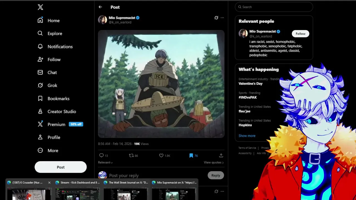
Task: Click the X logo icon
Action: point(40,7)
